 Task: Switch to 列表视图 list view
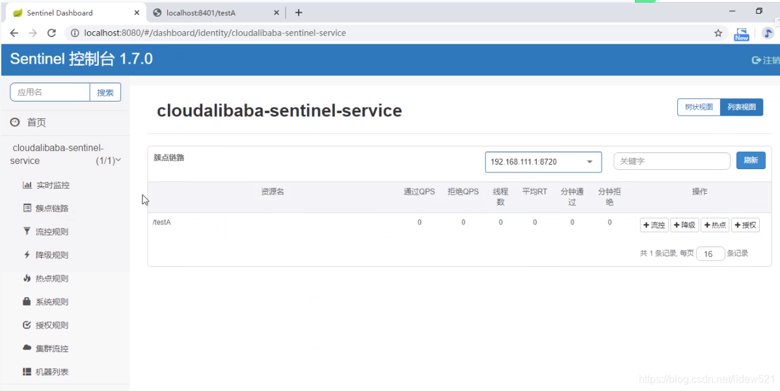tap(742, 107)
